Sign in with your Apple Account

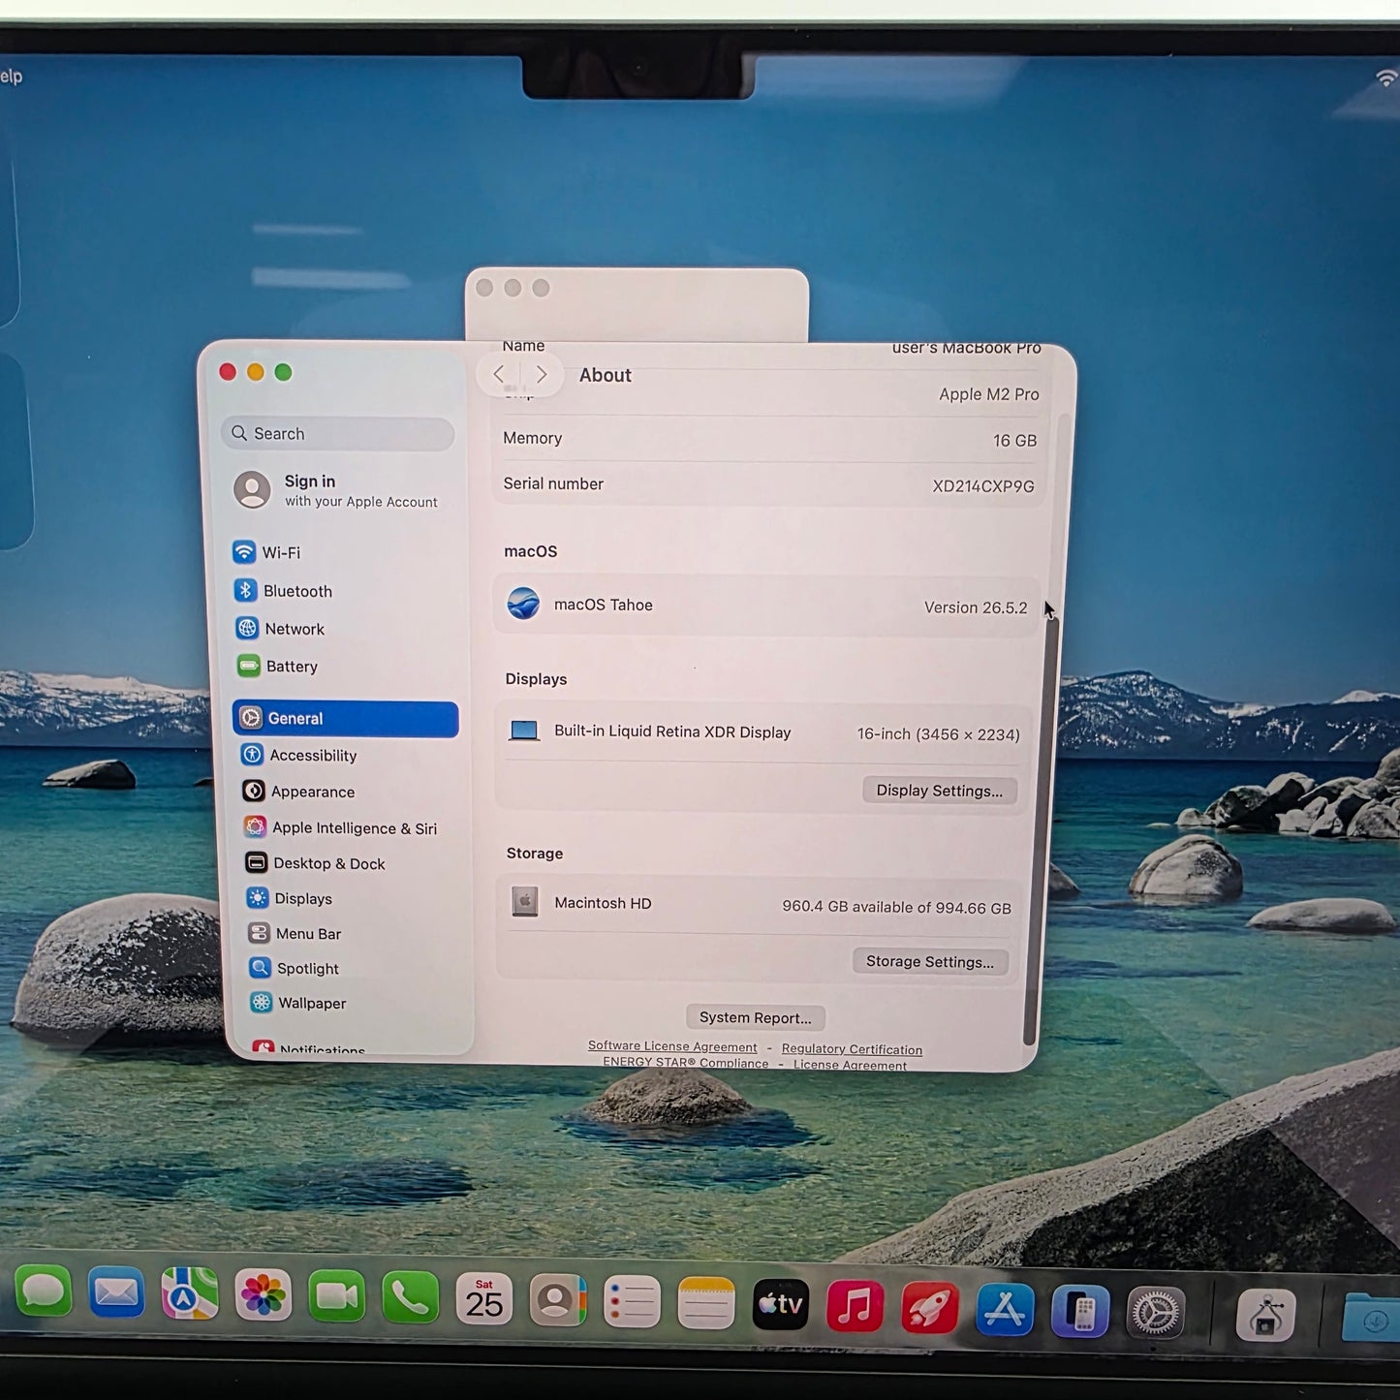pyautogui.click(x=337, y=490)
